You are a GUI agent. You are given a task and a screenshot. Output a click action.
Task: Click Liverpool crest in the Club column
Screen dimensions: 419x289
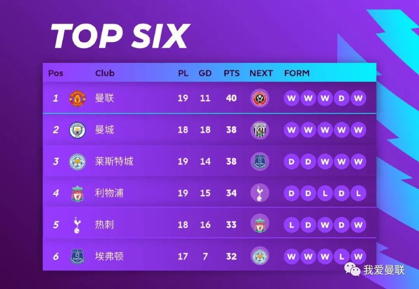click(78, 193)
